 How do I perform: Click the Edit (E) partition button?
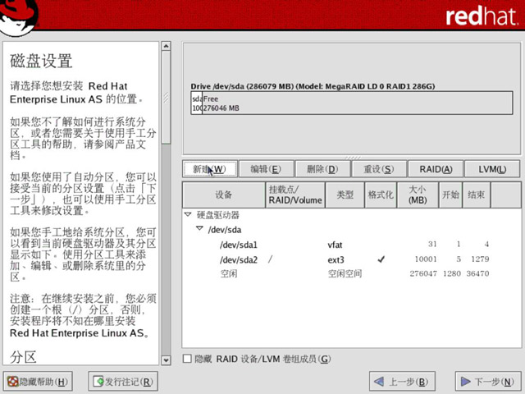point(266,169)
